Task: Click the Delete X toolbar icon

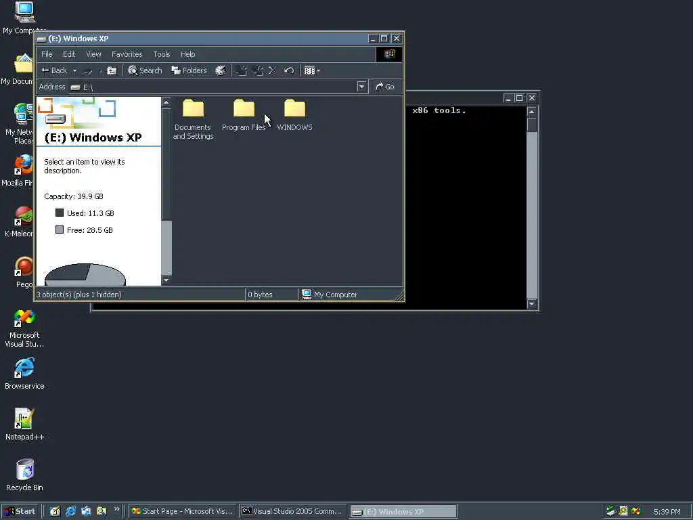Action: point(272,70)
